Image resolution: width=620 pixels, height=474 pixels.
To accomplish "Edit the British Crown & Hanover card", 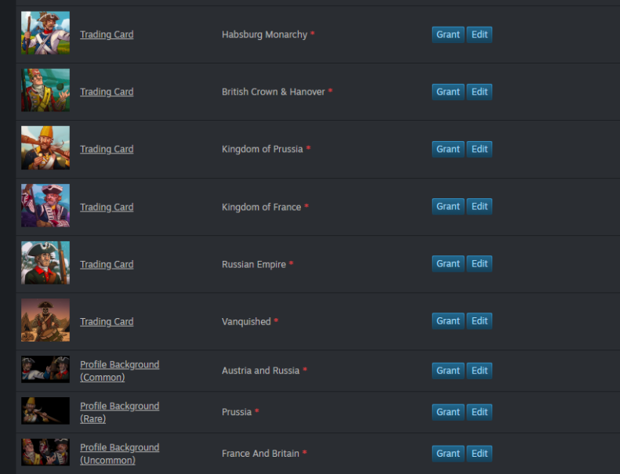I will click(x=480, y=92).
